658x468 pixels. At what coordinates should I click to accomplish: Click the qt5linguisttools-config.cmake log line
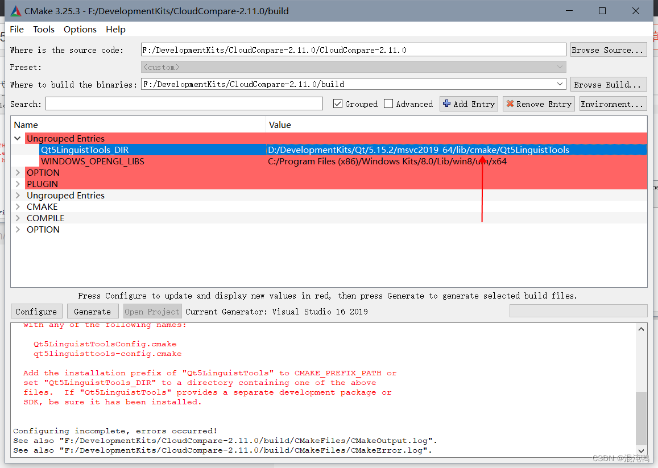pyautogui.click(x=107, y=353)
